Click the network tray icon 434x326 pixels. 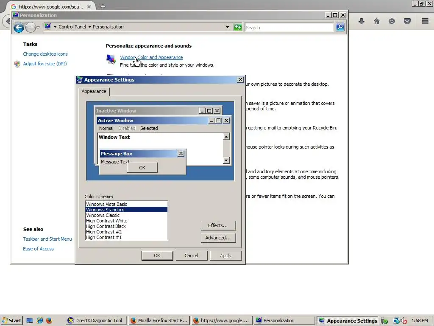click(396, 321)
